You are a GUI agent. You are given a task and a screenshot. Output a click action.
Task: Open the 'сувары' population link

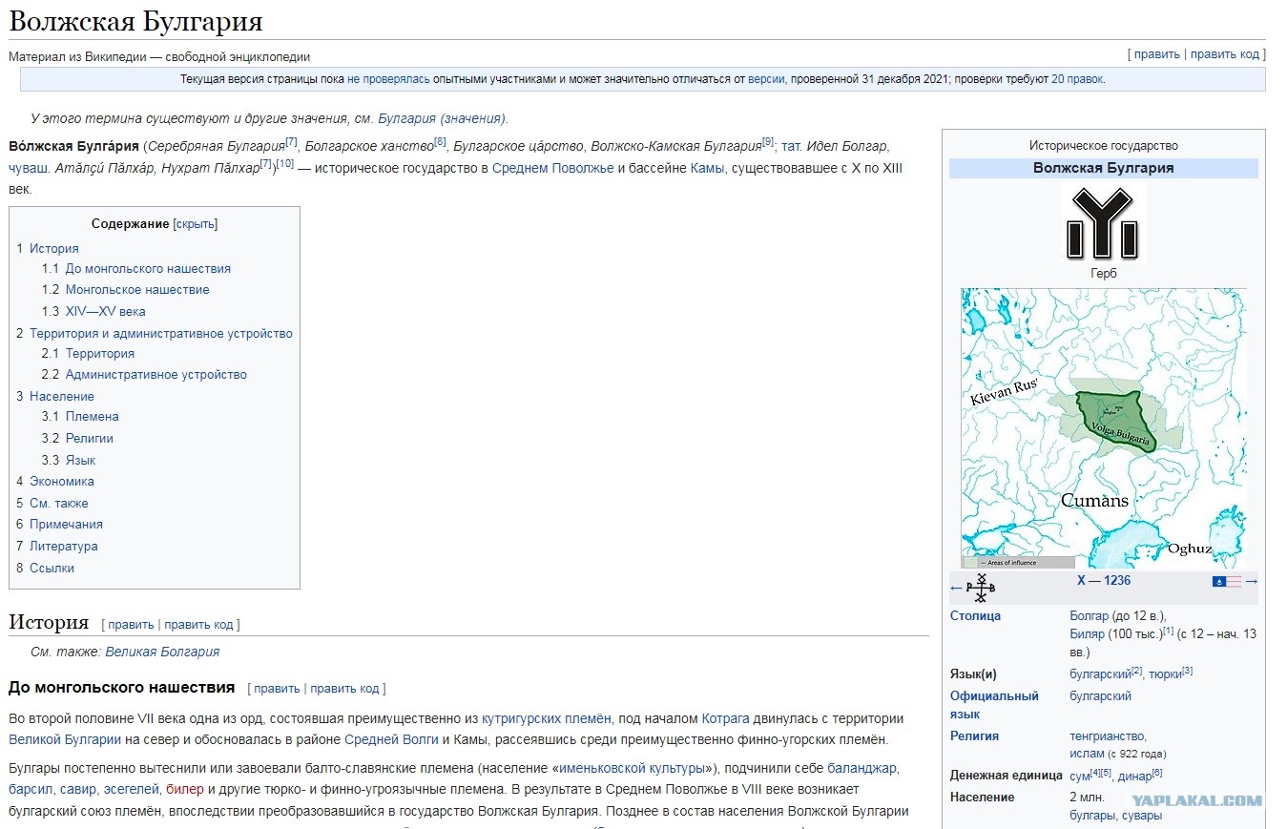[x=1141, y=816]
